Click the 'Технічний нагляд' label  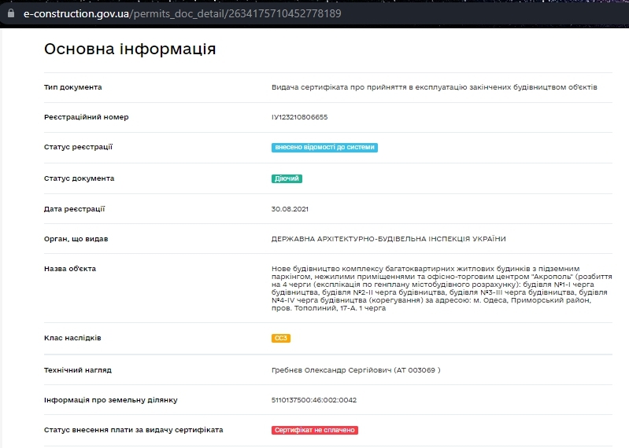78,370
